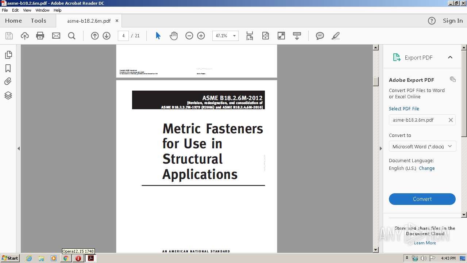Open Bookmarks panel
The image size is (467, 263).
click(8, 68)
